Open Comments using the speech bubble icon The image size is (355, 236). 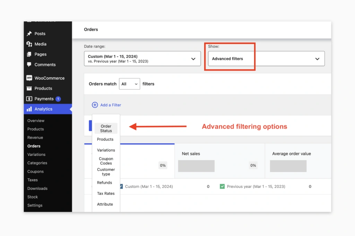click(x=29, y=65)
